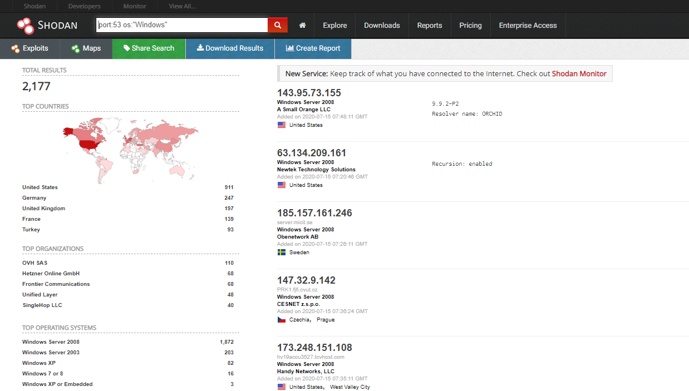Image resolution: width=689 pixels, height=391 pixels.
Task: Filter by Windows XP or Embedded system
Action: point(57,384)
